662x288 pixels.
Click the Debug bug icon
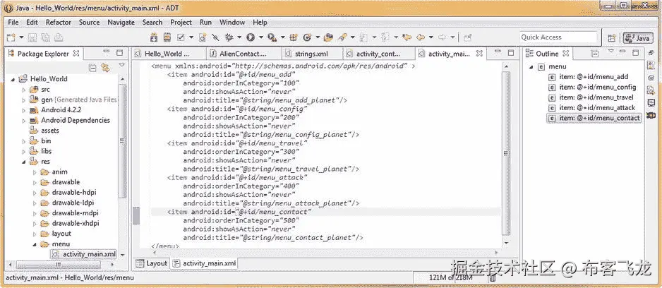coord(229,37)
